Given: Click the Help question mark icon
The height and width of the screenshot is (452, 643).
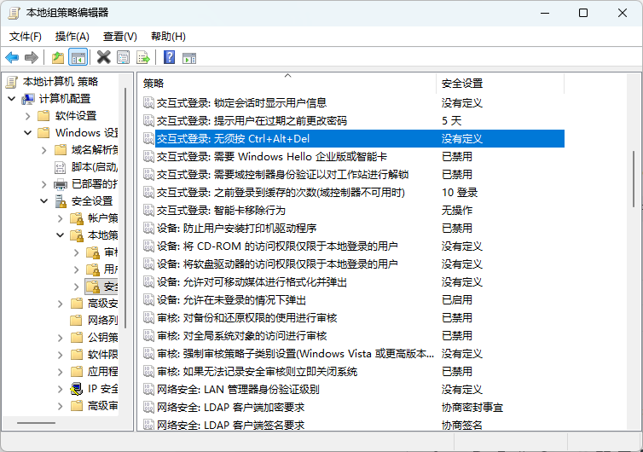Looking at the screenshot, I should click(x=169, y=57).
